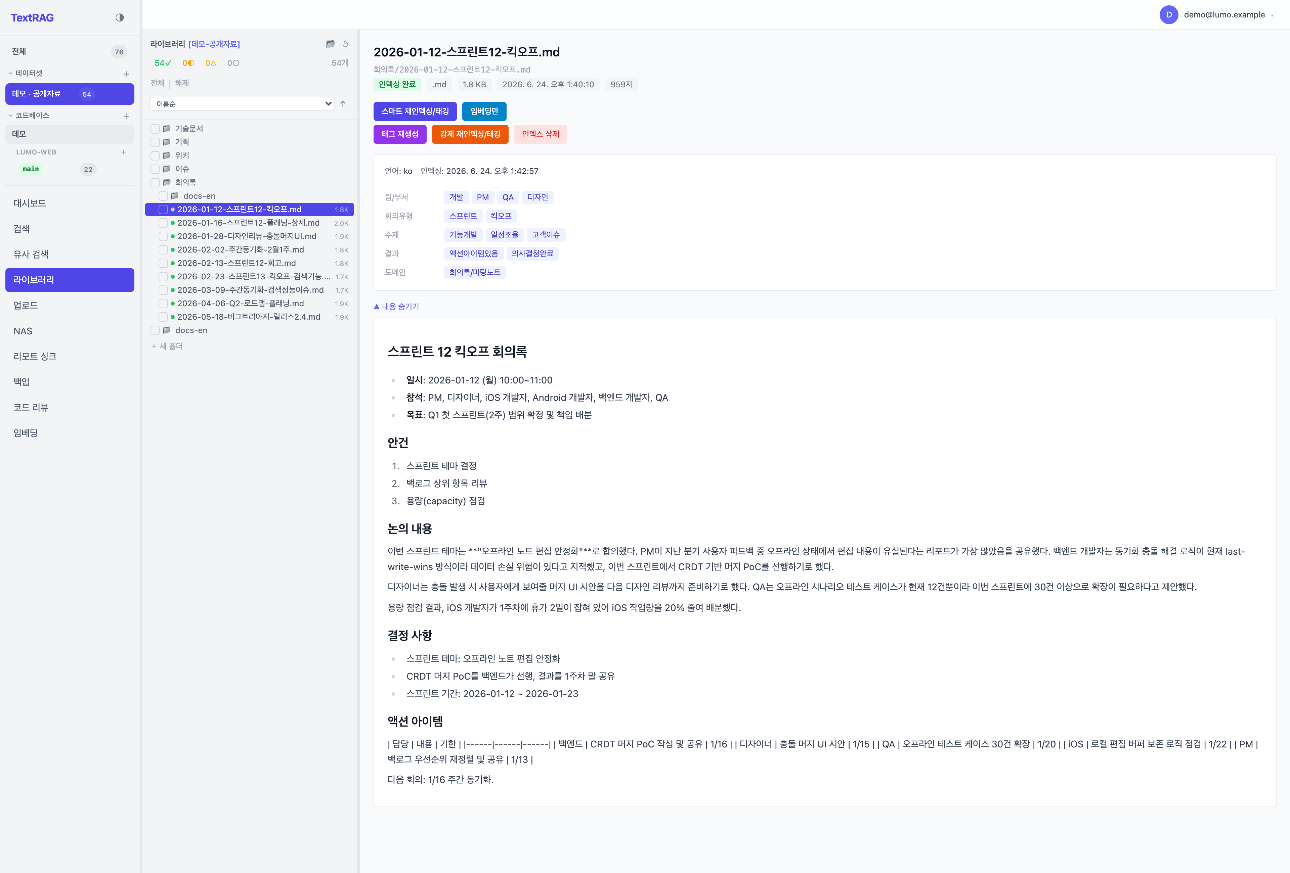Check the 위키 folder checkbox

tap(156, 155)
